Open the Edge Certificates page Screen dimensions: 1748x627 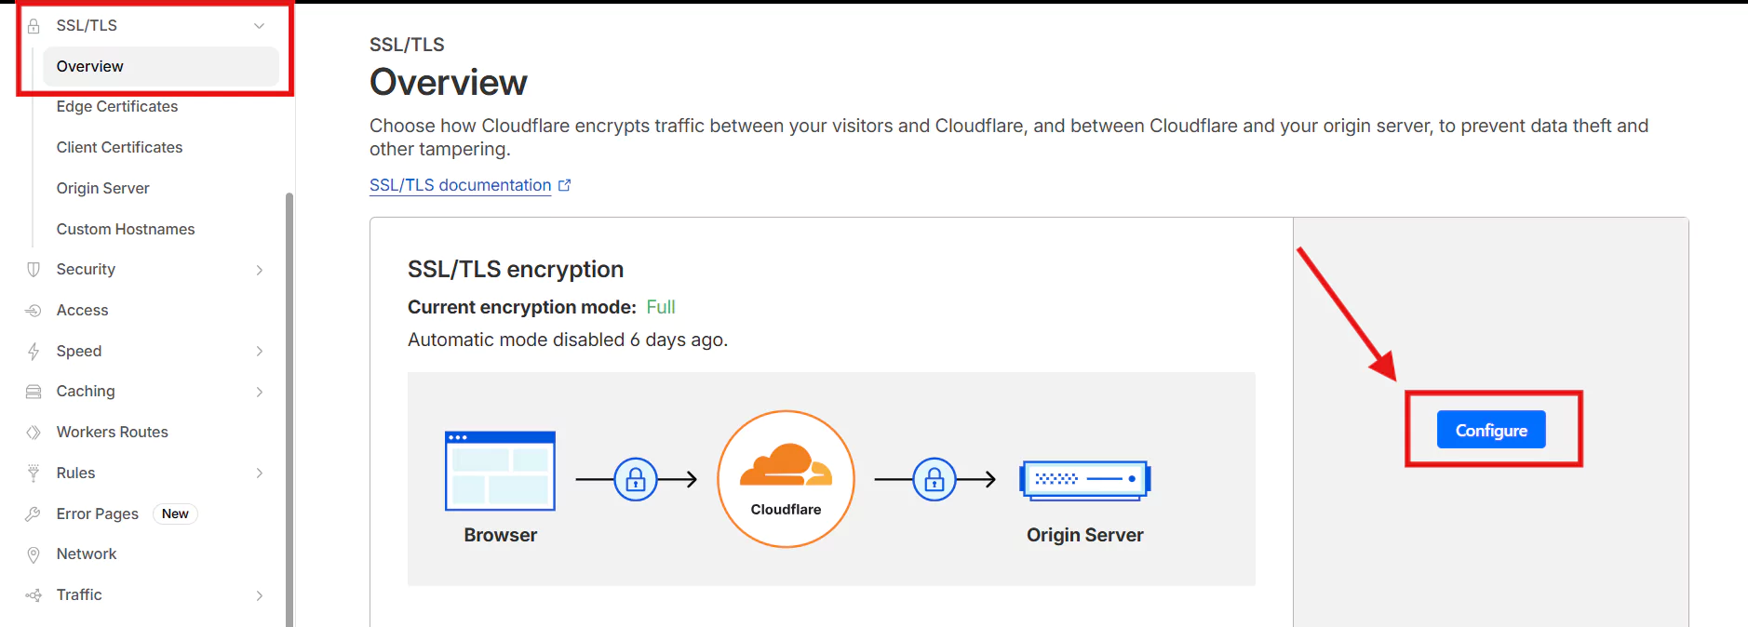[x=117, y=107]
